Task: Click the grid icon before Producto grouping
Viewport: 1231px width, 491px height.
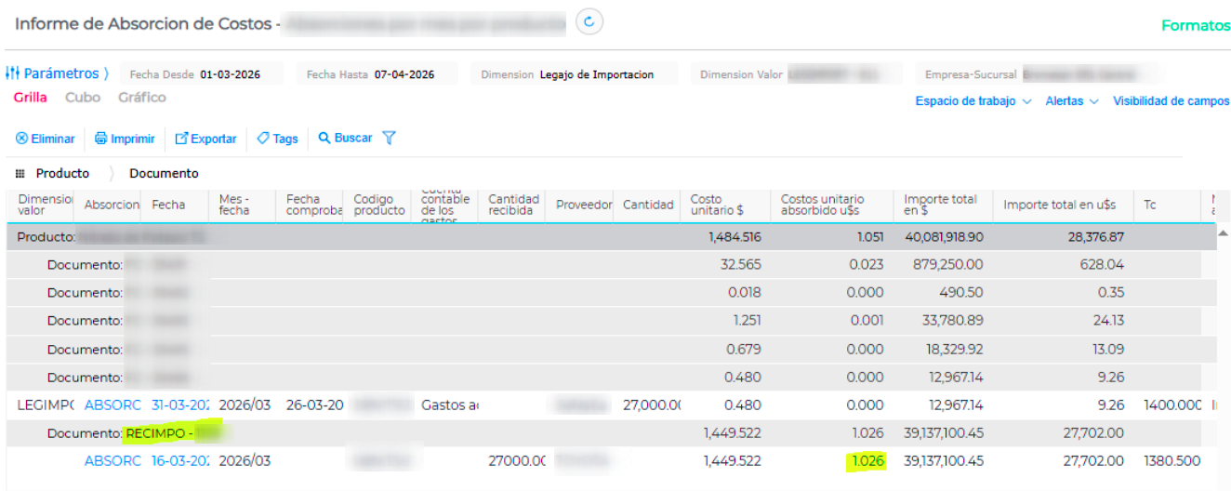Action: click(20, 174)
